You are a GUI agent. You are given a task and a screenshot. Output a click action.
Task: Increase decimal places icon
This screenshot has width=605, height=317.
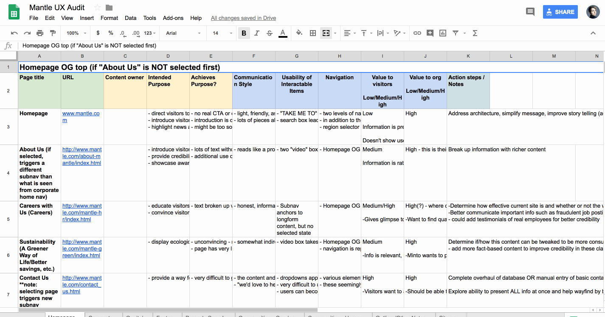coord(136,33)
